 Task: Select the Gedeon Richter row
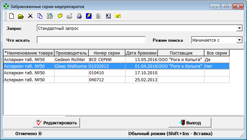70,59
